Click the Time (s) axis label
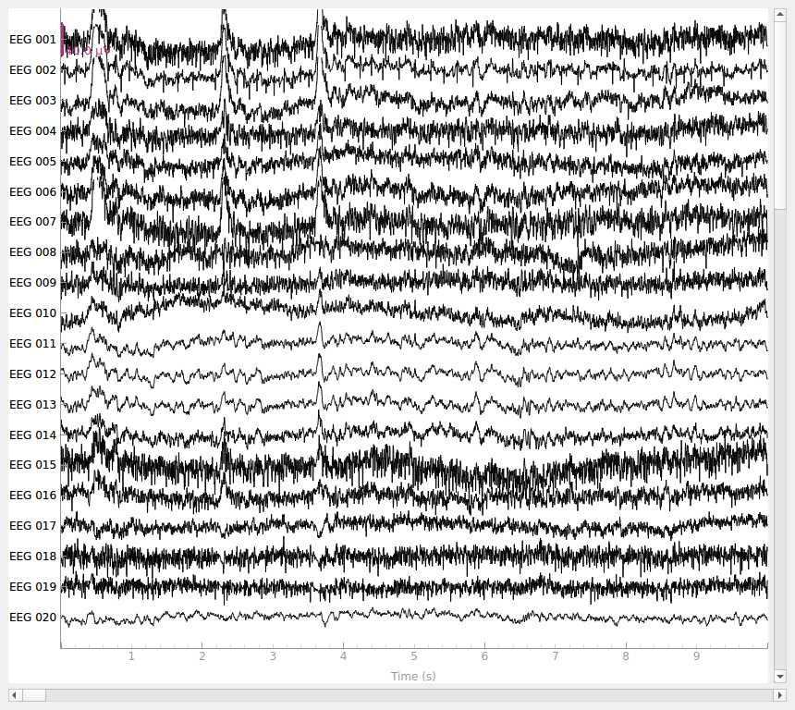 tap(413, 676)
